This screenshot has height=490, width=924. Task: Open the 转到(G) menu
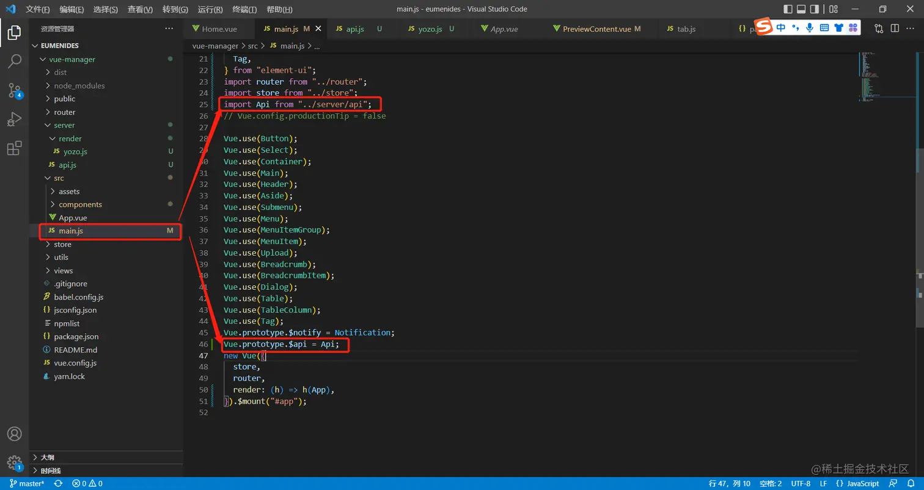175,9
